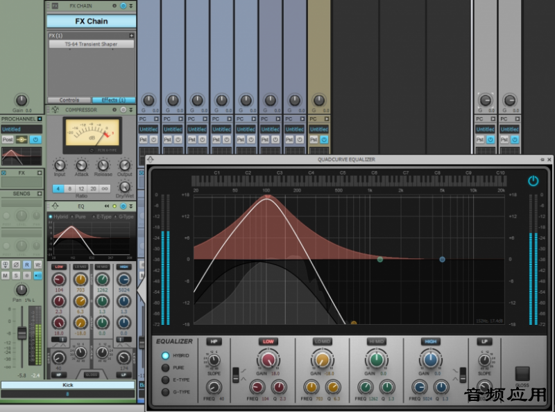Click the PROCHANNEL collapse arrow icon
The image size is (555, 412).
pos(40,119)
